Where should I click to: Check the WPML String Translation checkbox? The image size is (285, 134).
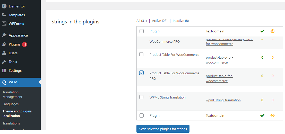pyautogui.click(x=141, y=97)
